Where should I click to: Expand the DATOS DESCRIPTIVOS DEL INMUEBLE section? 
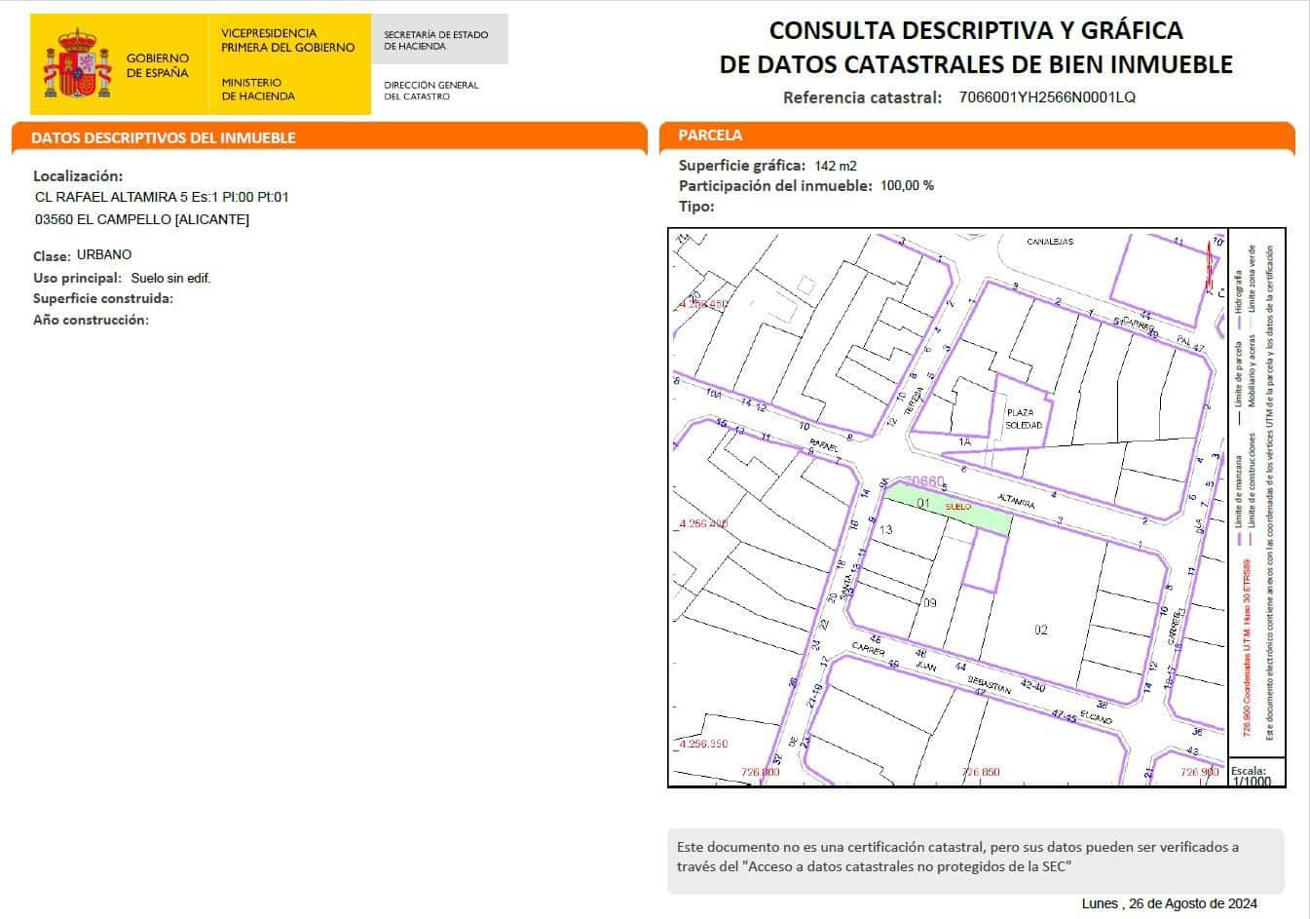tap(162, 137)
